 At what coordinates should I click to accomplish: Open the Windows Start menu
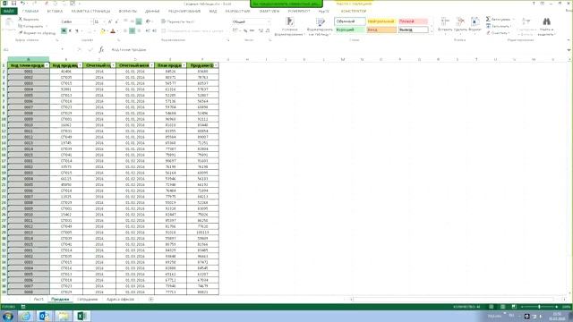point(7,316)
